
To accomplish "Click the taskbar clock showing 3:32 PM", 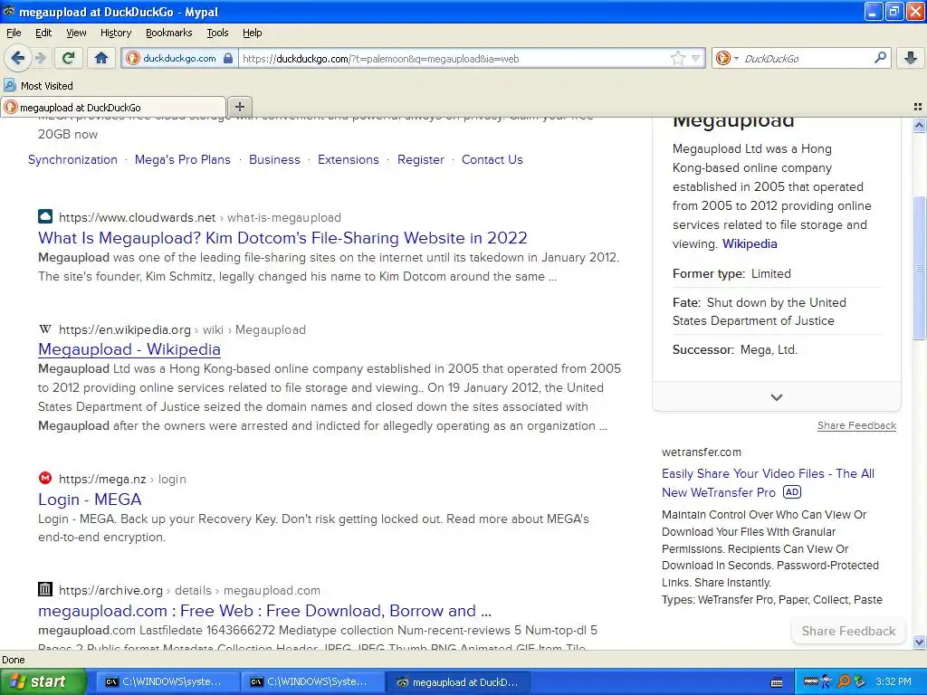I will 894,682.
